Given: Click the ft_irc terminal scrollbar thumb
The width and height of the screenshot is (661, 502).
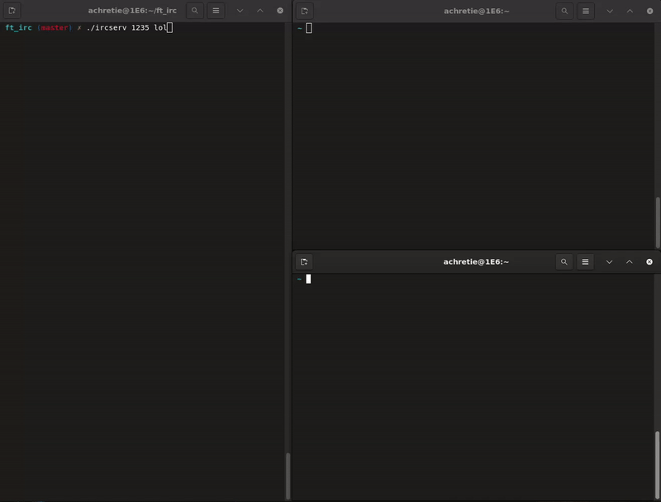Looking at the screenshot, I should click(288, 476).
